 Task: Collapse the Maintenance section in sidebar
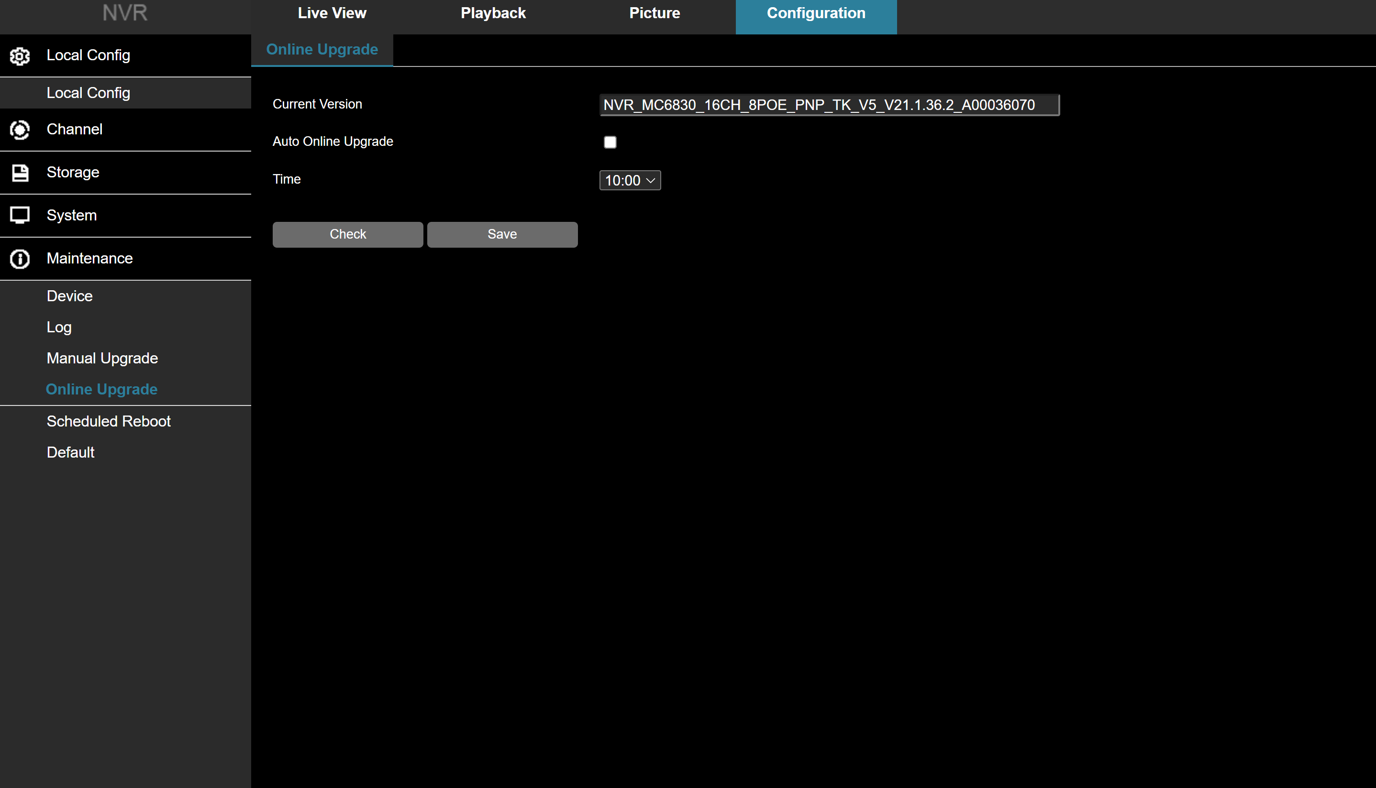click(x=89, y=258)
